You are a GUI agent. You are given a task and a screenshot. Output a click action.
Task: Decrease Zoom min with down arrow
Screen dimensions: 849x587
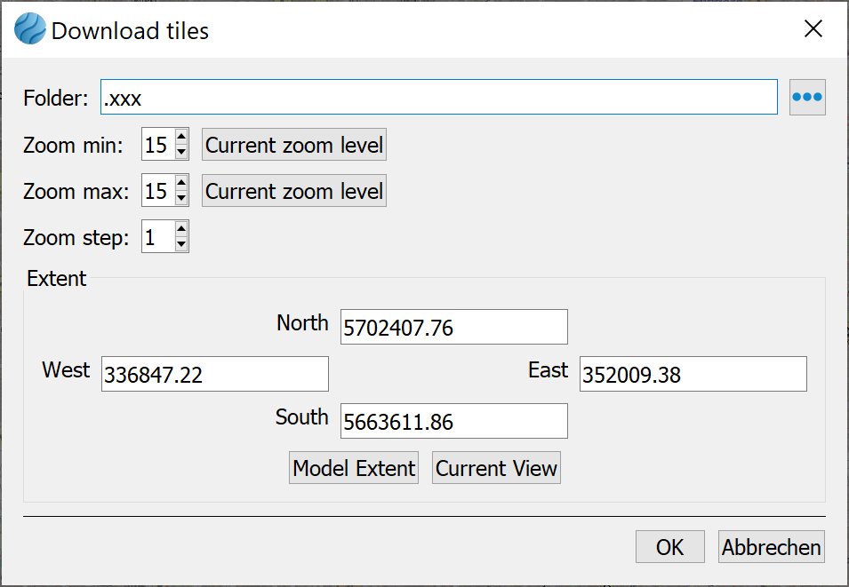point(181,152)
